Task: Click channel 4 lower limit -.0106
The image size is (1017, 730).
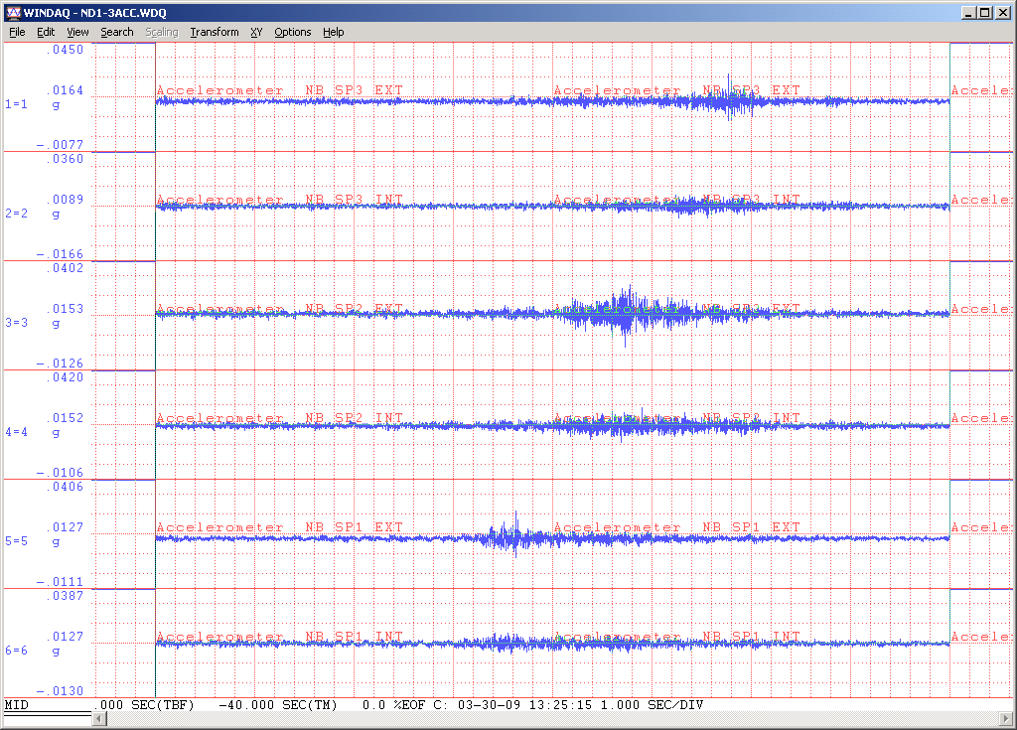Action: pyautogui.click(x=61, y=473)
